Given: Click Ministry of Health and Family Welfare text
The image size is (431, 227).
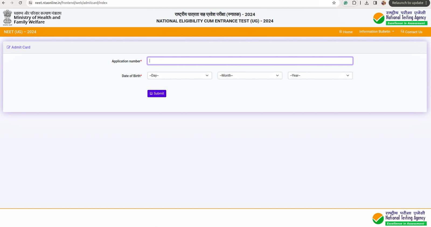Looking at the screenshot, I should (37, 20).
